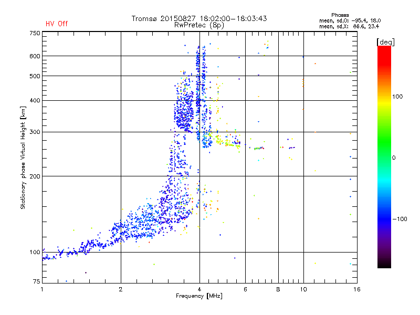
Task: Click the x-axis '6' tick label
Action: (x=245, y=289)
